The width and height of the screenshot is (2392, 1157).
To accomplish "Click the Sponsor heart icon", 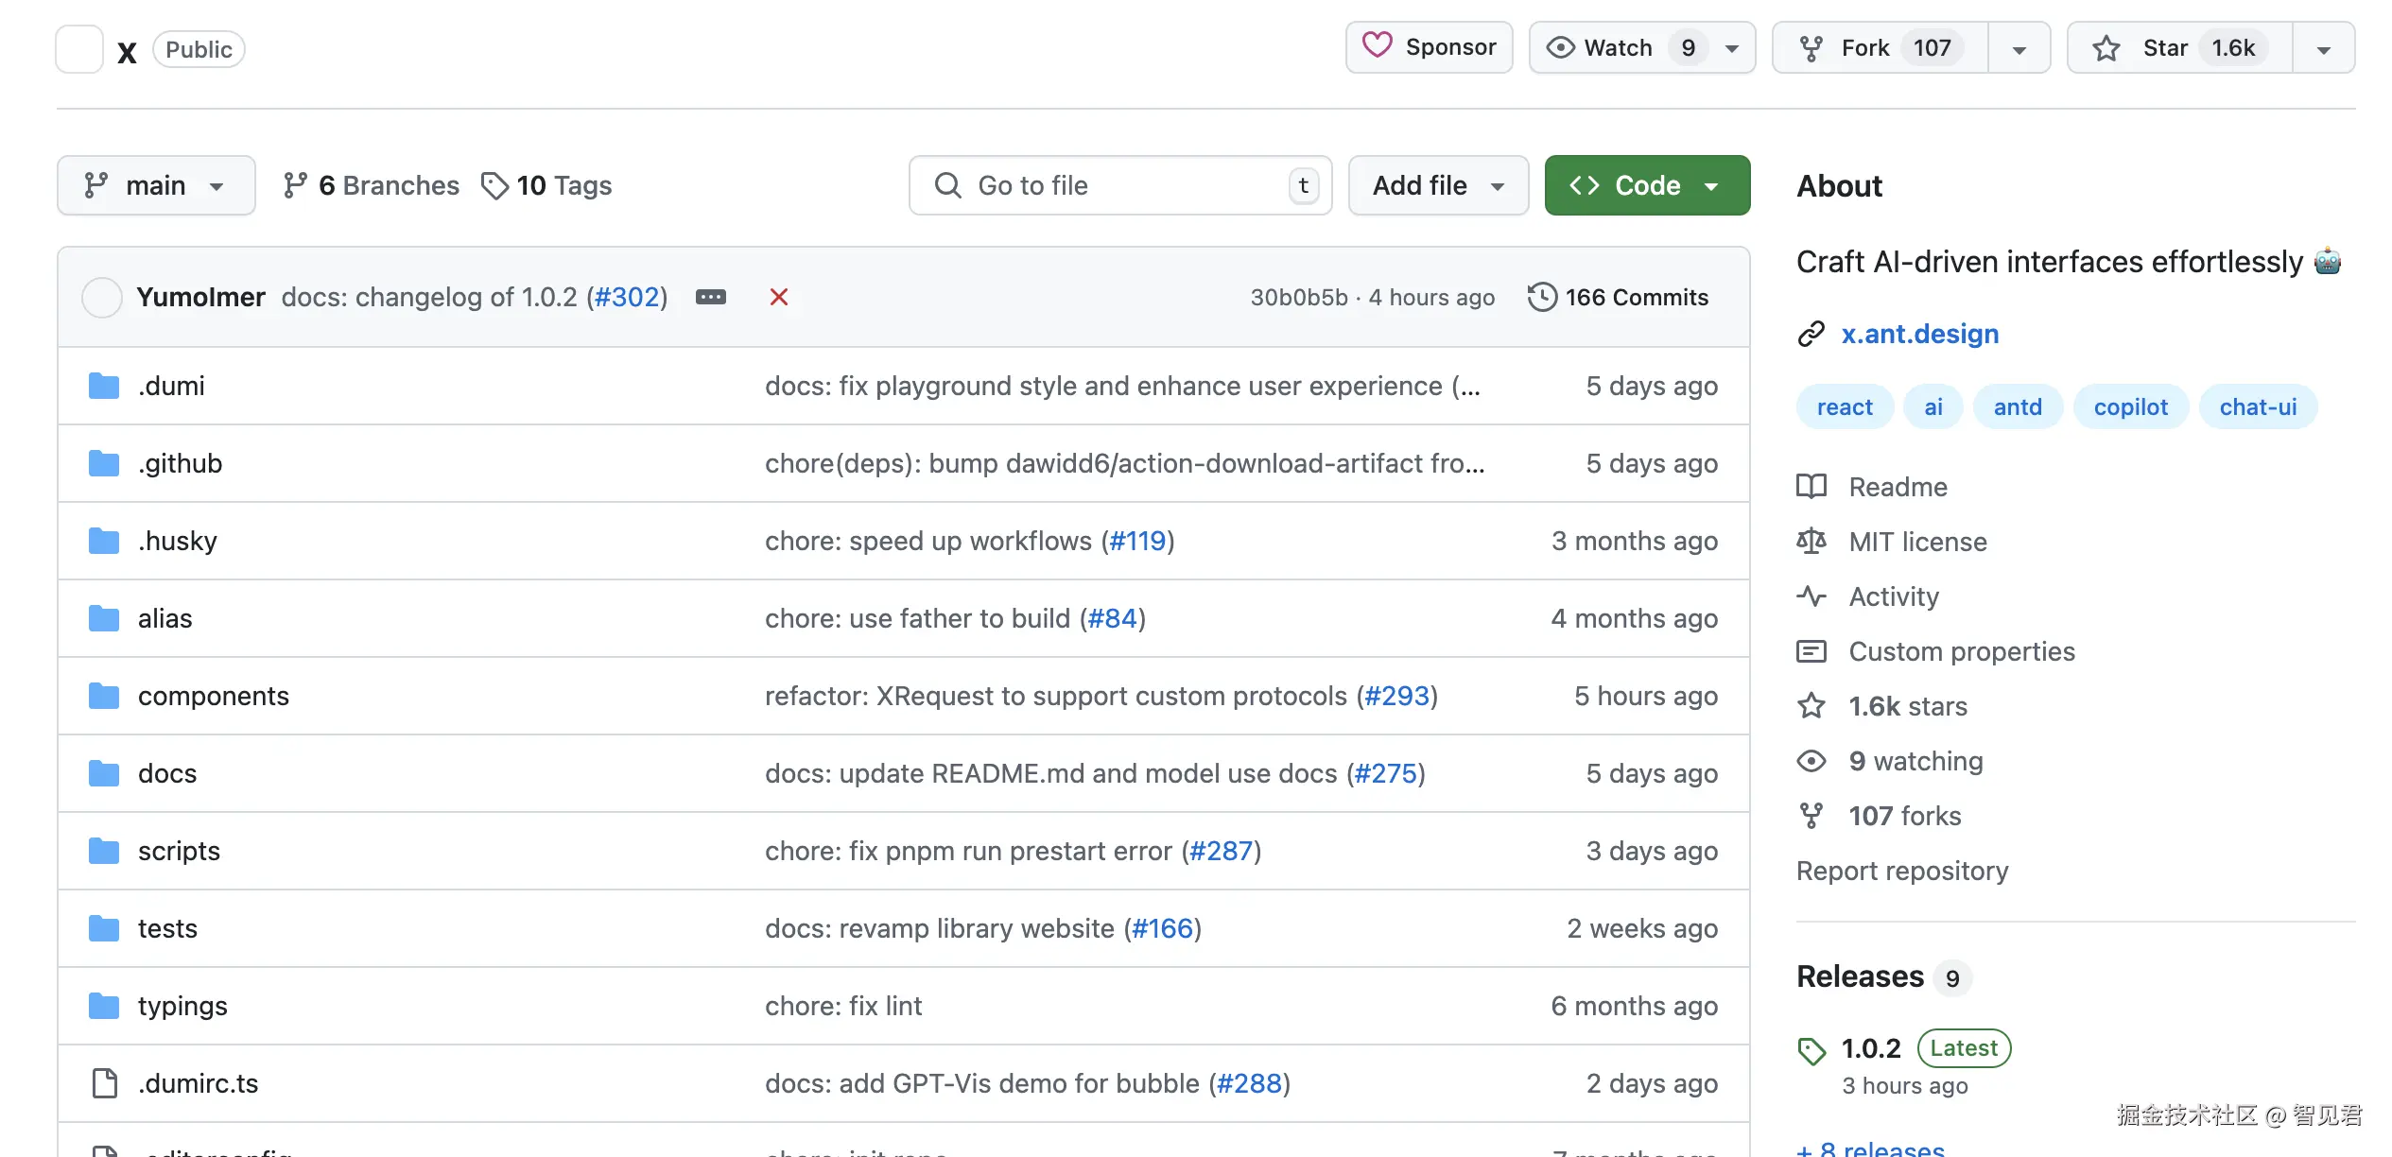I will pos(1377,46).
